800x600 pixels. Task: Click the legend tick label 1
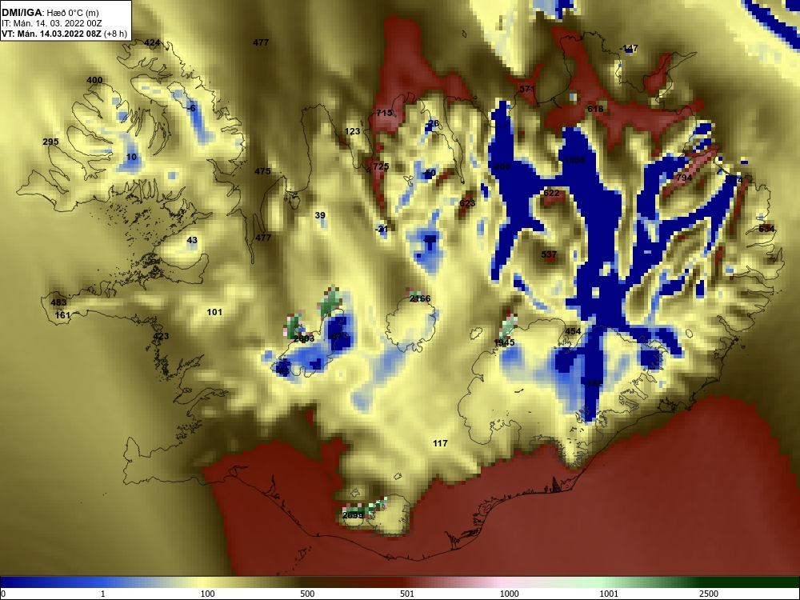click(x=103, y=594)
